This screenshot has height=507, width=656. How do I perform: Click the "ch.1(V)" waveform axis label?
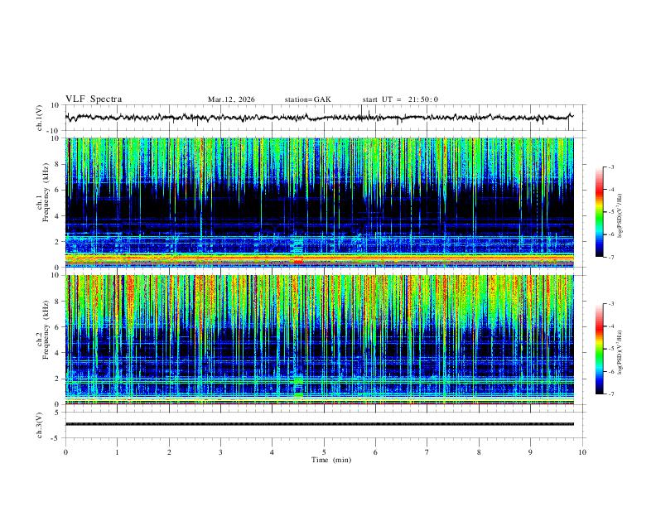tap(40, 118)
